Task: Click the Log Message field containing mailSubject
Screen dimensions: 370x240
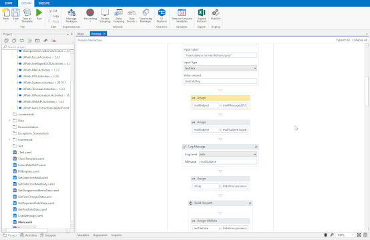Action: [x=228, y=162]
